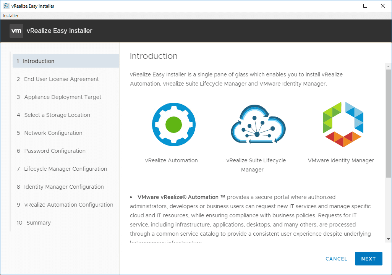The height and width of the screenshot is (275, 392).
Task: Select the Identity Manager Configuration step
Action: (x=64, y=186)
